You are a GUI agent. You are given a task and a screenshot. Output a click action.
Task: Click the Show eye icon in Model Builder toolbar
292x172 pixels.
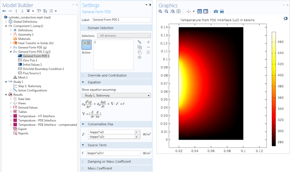28,11
